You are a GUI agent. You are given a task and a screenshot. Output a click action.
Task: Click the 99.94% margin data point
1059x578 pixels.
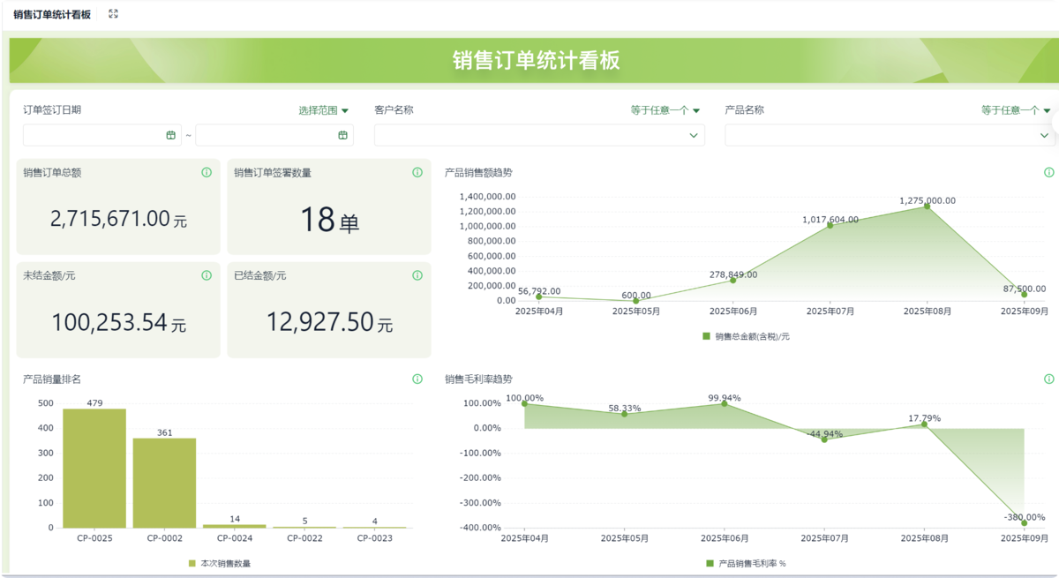pyautogui.click(x=725, y=403)
